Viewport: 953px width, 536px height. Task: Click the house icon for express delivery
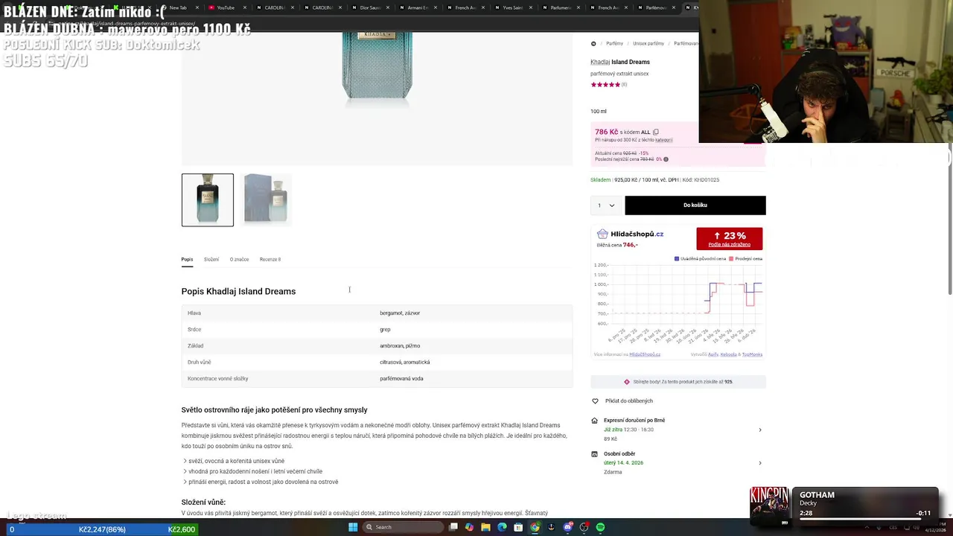594,421
